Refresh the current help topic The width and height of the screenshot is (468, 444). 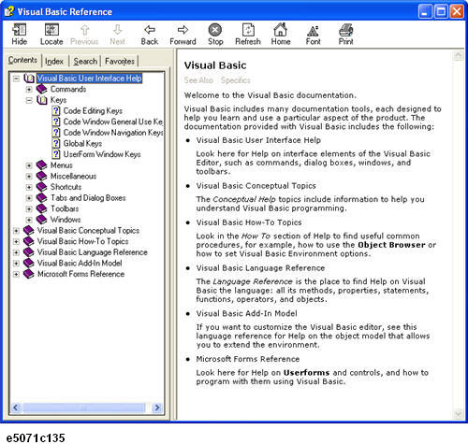(x=248, y=34)
